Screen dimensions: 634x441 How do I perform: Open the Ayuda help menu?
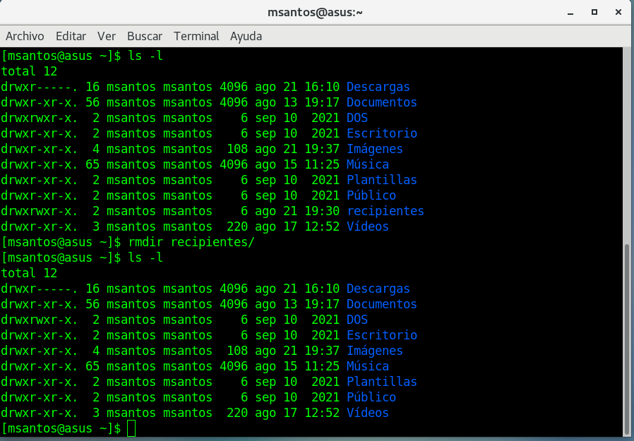246,36
